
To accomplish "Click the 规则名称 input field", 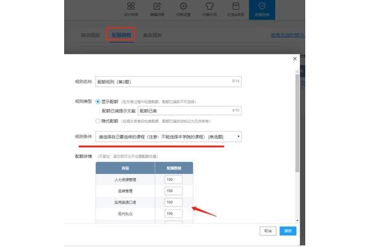I will pos(168,82).
